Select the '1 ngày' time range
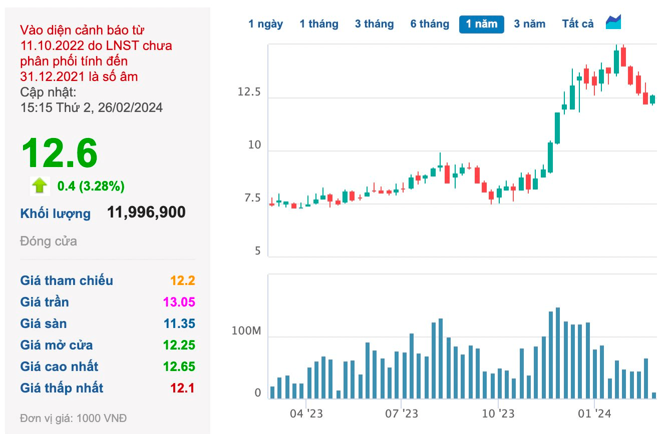The width and height of the screenshot is (668, 434). tap(266, 23)
